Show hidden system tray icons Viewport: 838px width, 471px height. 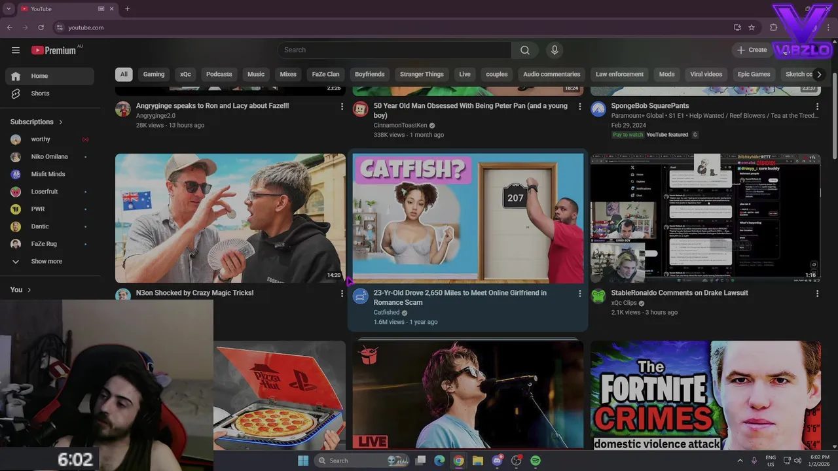click(x=740, y=461)
